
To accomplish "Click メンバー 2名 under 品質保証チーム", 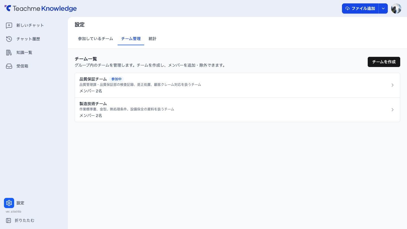I will 91,91.
